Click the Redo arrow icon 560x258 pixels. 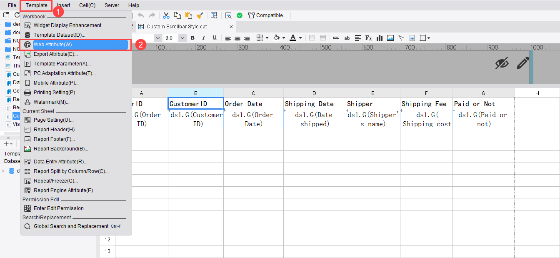(151, 15)
